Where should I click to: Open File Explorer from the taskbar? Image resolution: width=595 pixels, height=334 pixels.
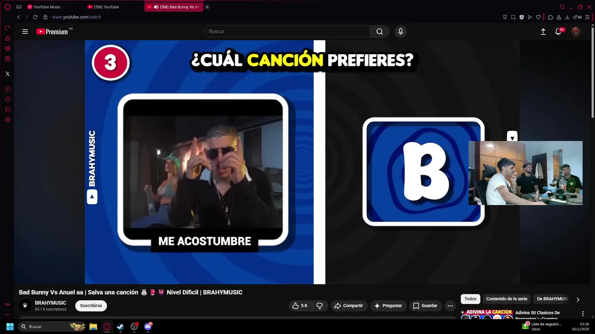(x=93, y=327)
